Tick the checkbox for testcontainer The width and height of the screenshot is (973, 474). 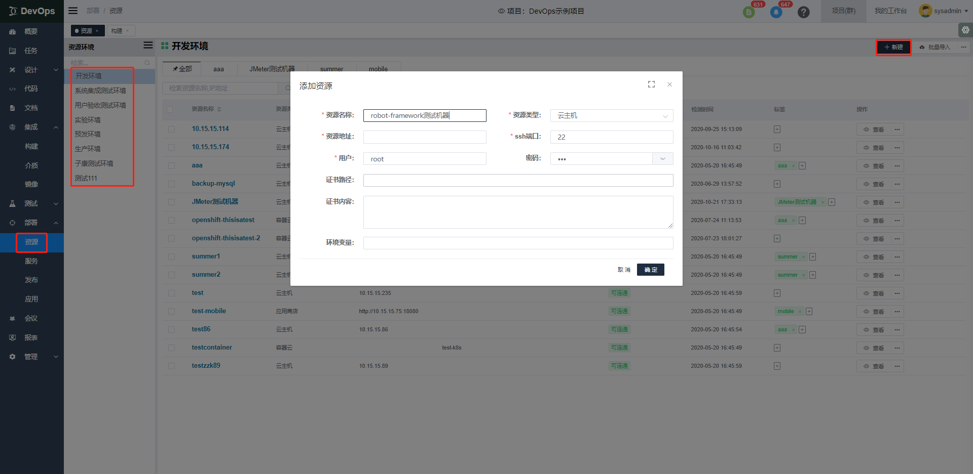tap(171, 348)
